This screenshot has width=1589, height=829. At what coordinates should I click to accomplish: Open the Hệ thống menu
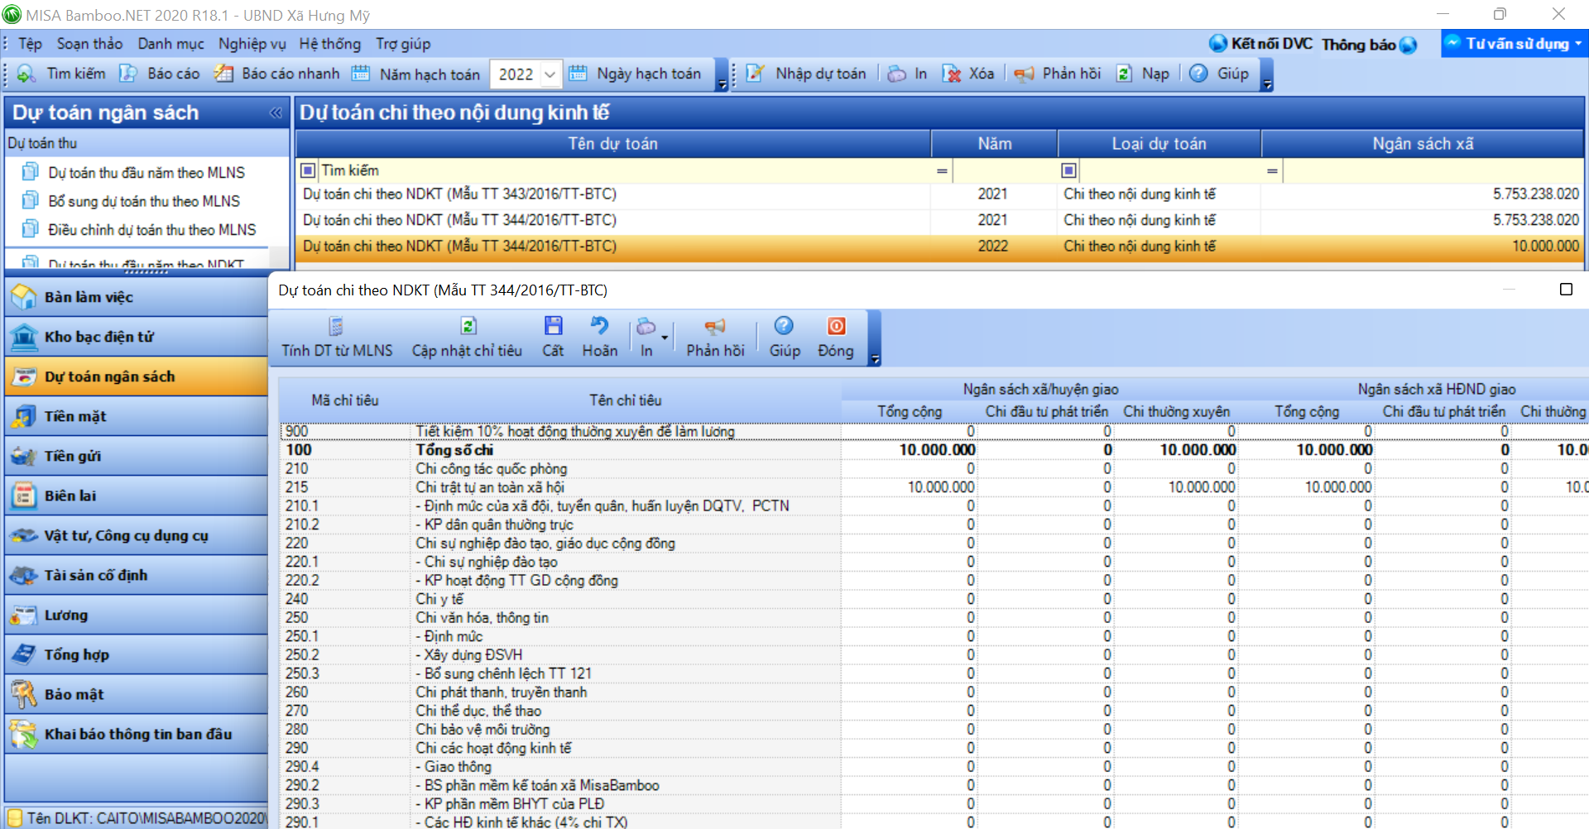pyautogui.click(x=330, y=44)
